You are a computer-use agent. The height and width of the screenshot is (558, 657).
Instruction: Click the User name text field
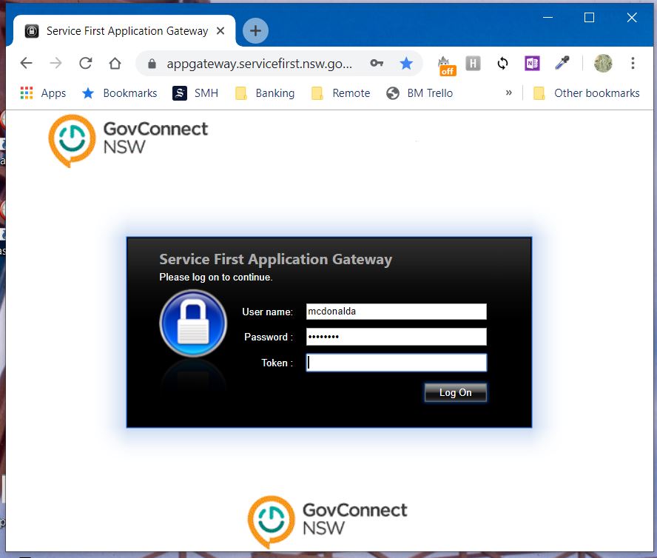396,312
